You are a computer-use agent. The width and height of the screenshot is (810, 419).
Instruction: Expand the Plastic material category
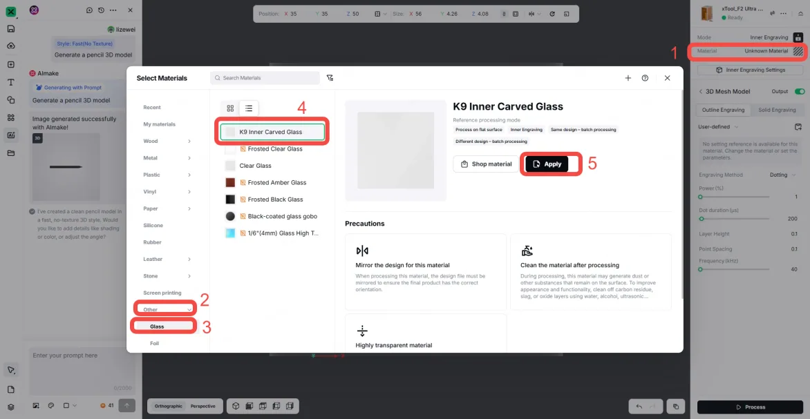click(167, 175)
